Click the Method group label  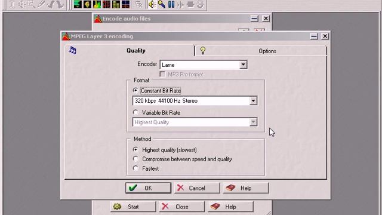(142, 139)
